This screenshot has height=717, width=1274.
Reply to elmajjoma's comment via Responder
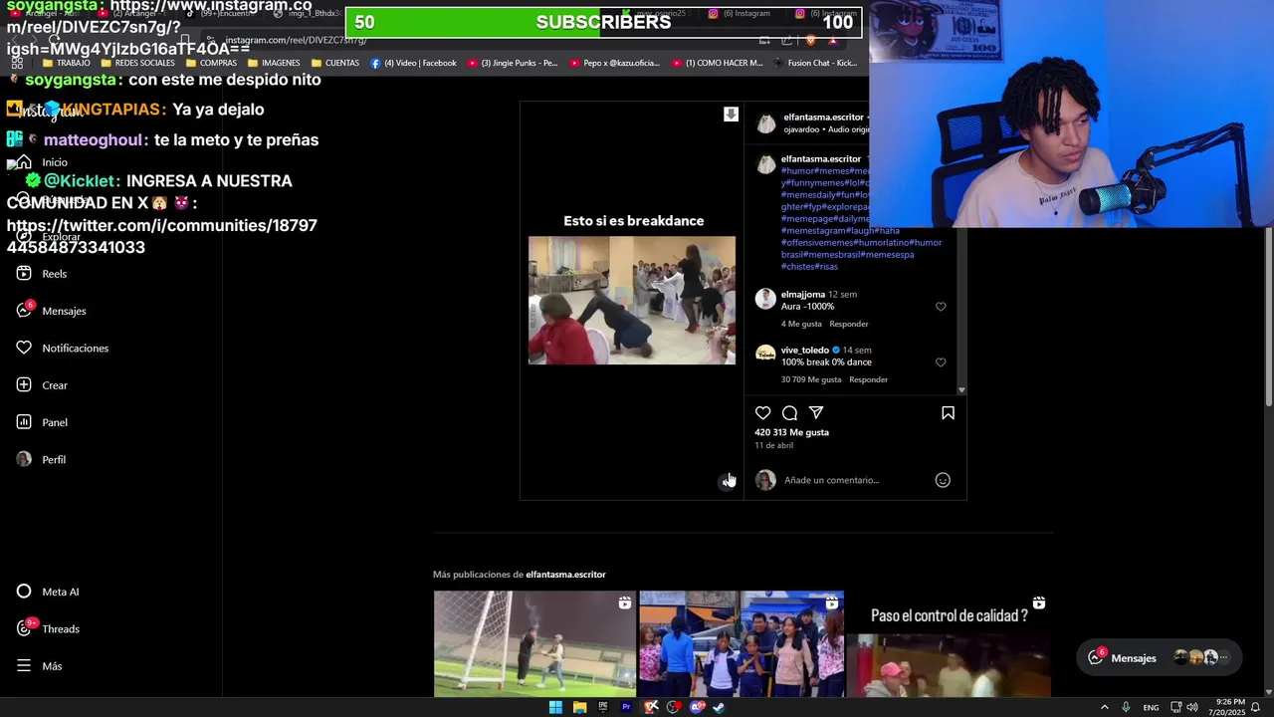pos(849,324)
